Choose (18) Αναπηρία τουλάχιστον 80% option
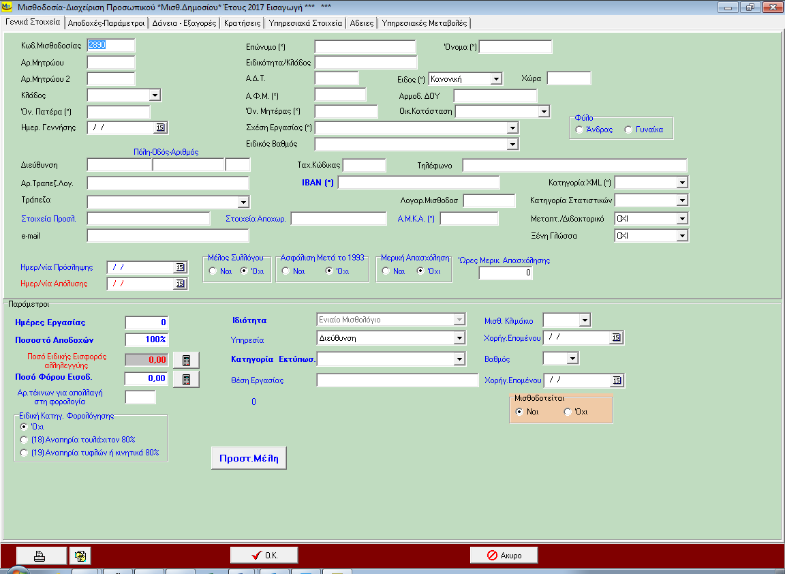 (x=25, y=440)
